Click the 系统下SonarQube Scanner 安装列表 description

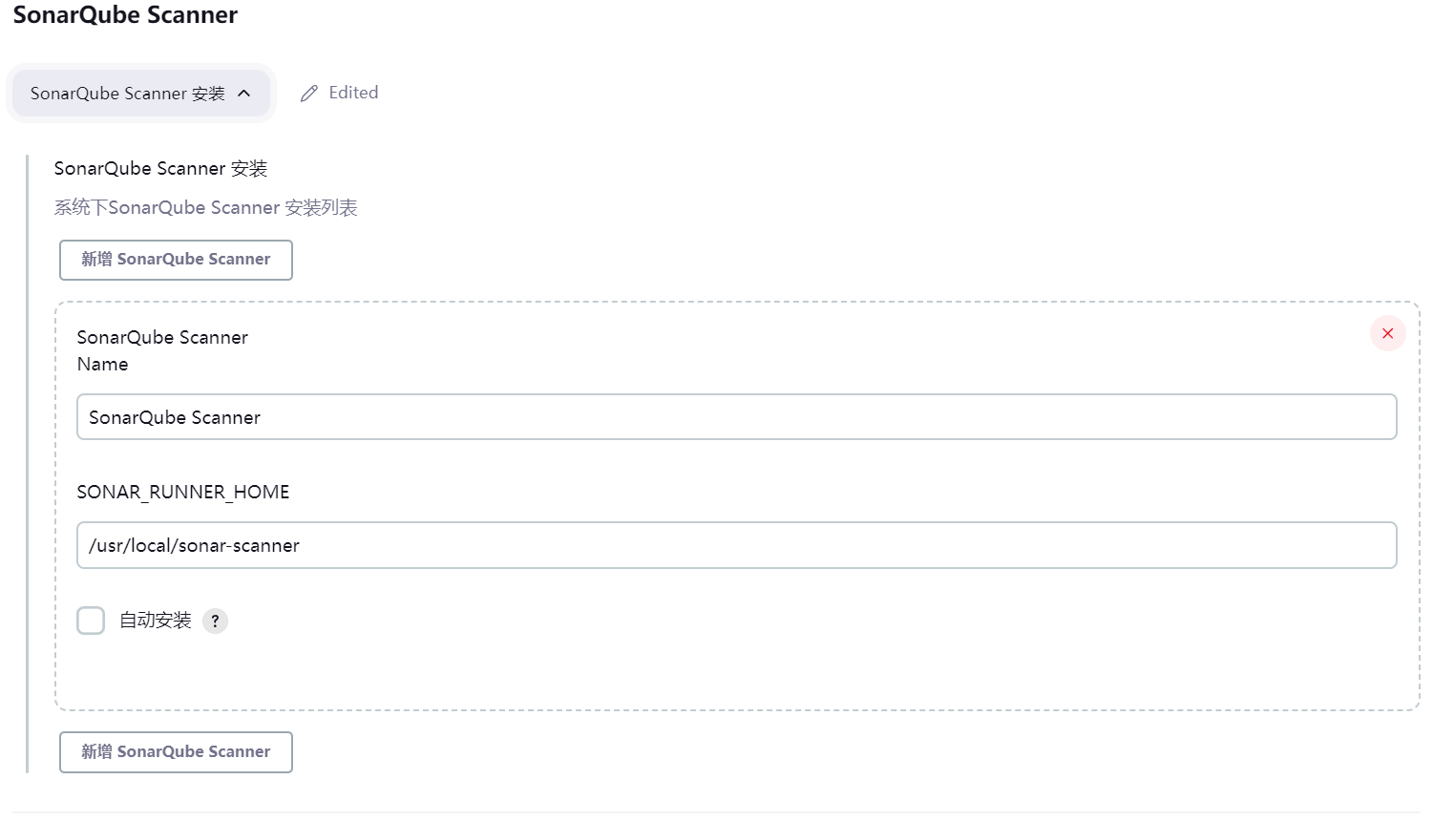[x=205, y=208]
